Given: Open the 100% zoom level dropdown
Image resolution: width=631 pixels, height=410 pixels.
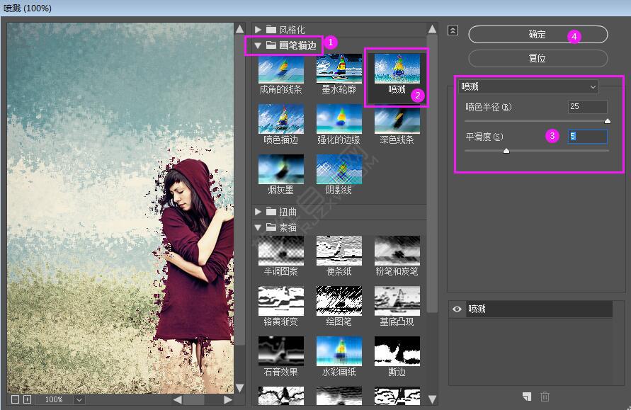Looking at the screenshot, I should pyautogui.click(x=79, y=399).
